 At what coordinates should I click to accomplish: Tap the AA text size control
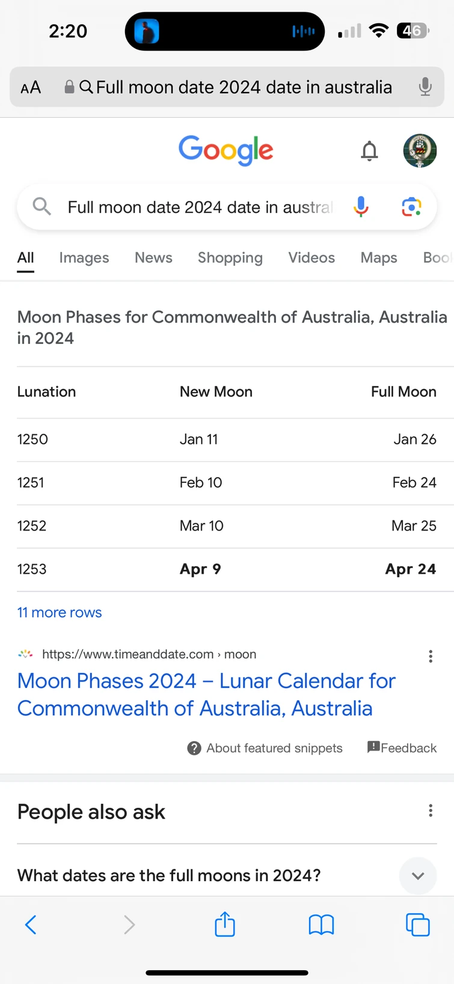coord(30,87)
